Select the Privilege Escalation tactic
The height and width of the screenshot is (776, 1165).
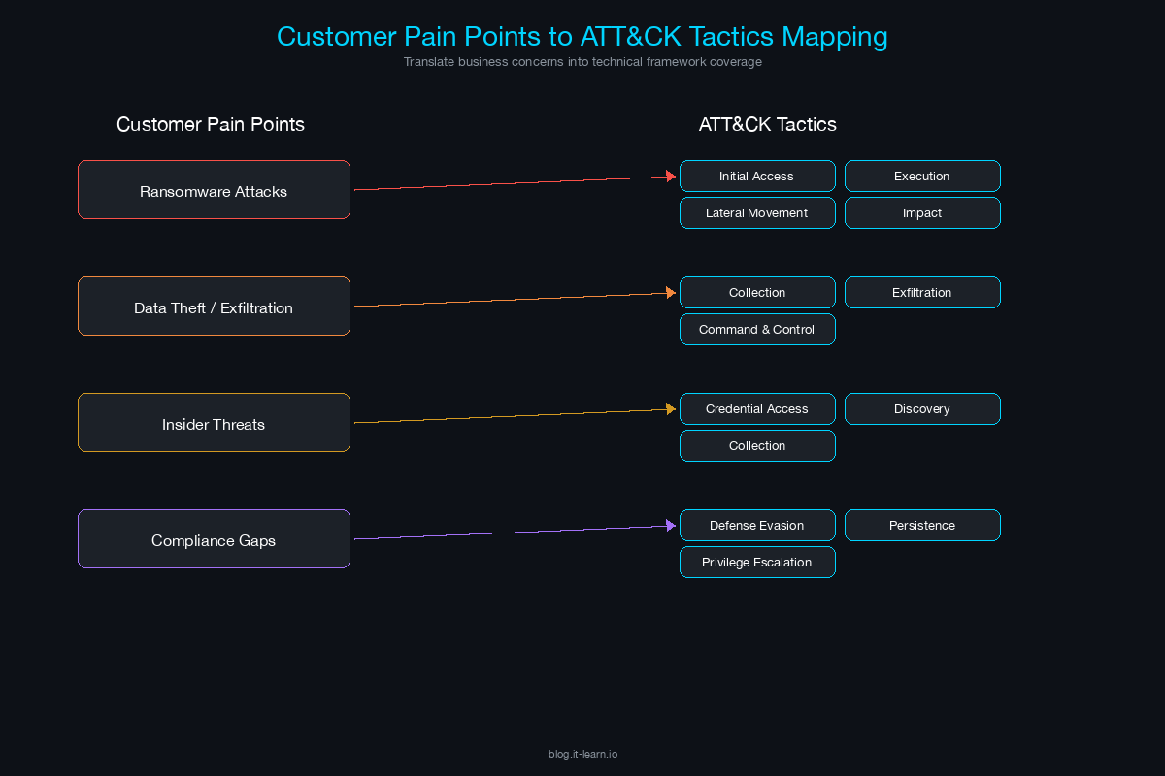757,562
